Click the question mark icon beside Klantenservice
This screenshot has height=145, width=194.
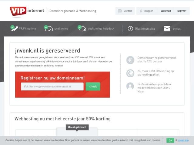[x=130, y=29]
